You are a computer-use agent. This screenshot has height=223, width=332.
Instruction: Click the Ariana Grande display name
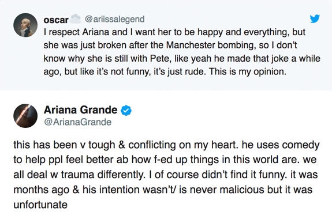click(x=80, y=110)
